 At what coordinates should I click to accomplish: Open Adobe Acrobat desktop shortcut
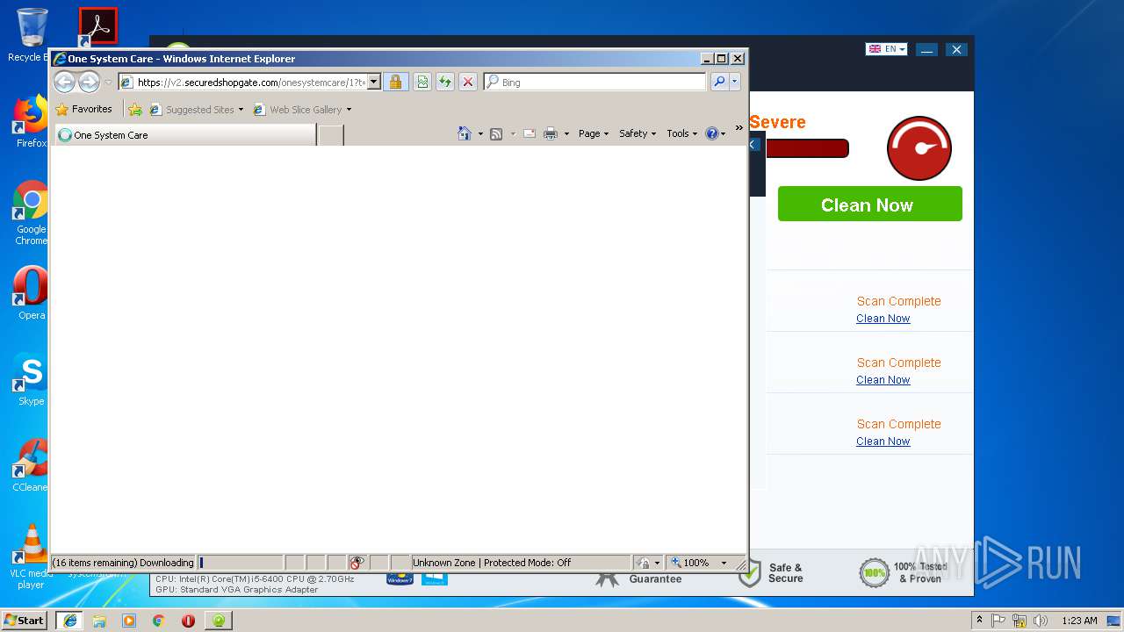point(97,27)
